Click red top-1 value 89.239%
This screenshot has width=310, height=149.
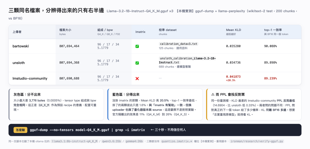tap(270, 78)
